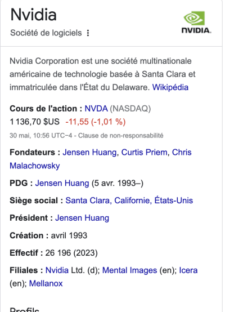Click the Nvidia panel title
The height and width of the screenshot is (312, 225).
(x=33, y=15)
